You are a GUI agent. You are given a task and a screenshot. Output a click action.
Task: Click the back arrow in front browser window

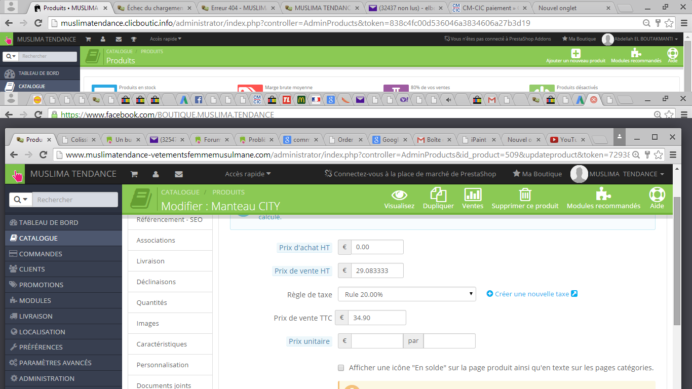(x=14, y=154)
